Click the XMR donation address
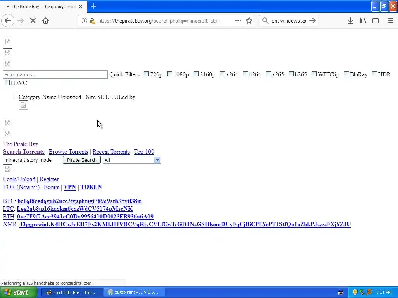Image resolution: width=398 pixels, height=298 pixels. coord(185,224)
